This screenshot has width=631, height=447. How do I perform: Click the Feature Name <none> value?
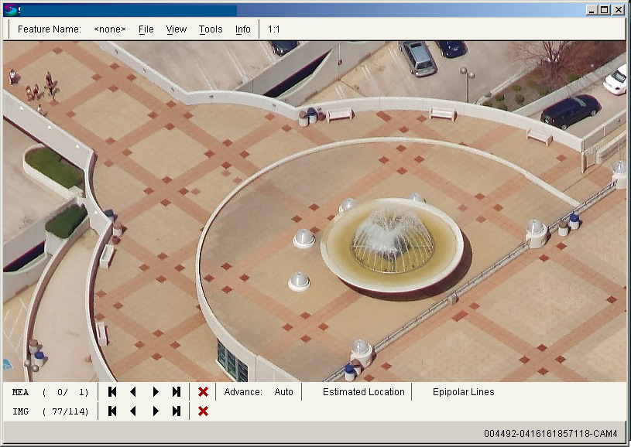tap(109, 29)
